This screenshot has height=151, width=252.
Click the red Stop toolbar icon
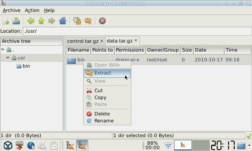coord(102,21)
